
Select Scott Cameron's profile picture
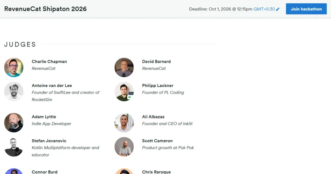point(124,147)
